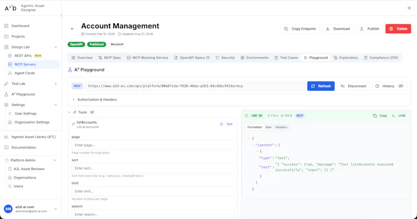Click the Publish button

pyautogui.click(x=370, y=29)
